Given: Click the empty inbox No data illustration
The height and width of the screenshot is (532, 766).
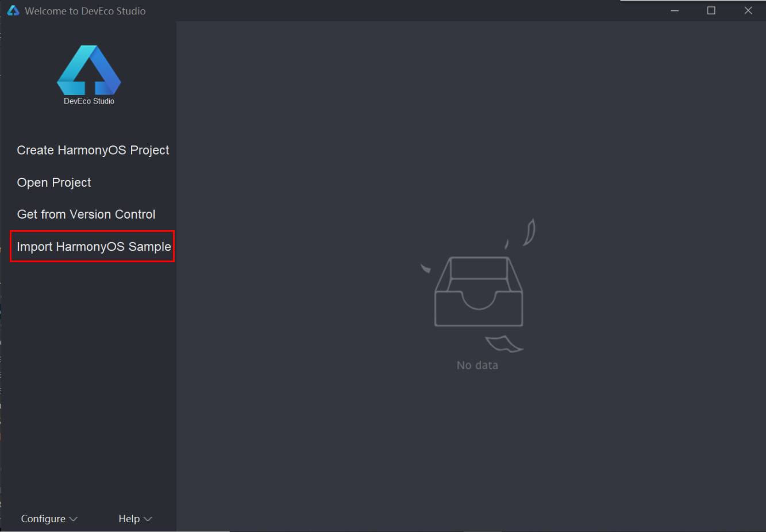Looking at the screenshot, I should click(x=478, y=286).
